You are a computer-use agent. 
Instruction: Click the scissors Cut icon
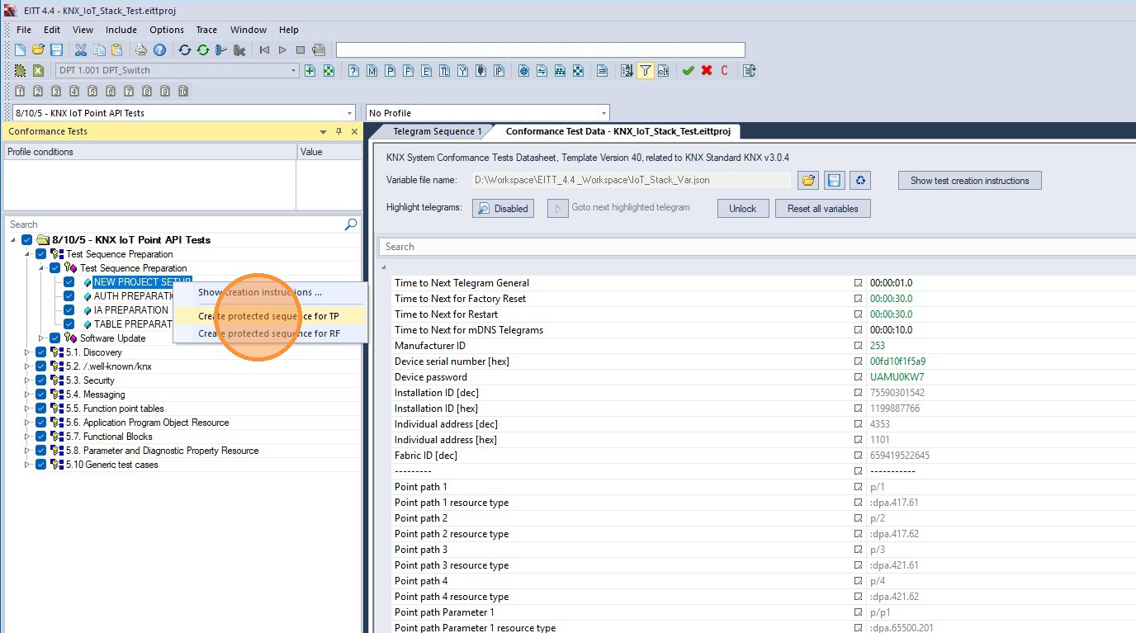[x=81, y=50]
